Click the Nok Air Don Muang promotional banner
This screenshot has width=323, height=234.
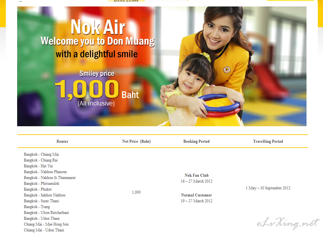pos(162,66)
